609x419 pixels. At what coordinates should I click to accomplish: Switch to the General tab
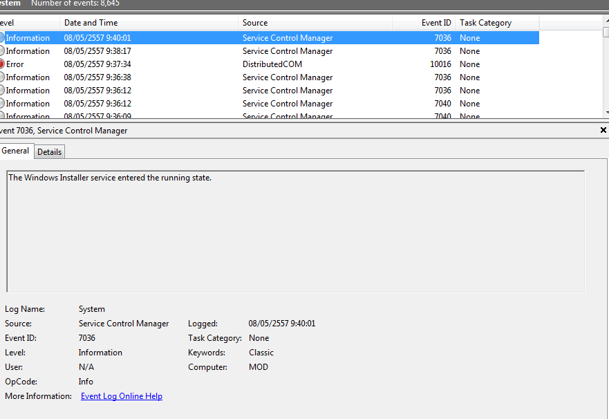pyautogui.click(x=15, y=151)
